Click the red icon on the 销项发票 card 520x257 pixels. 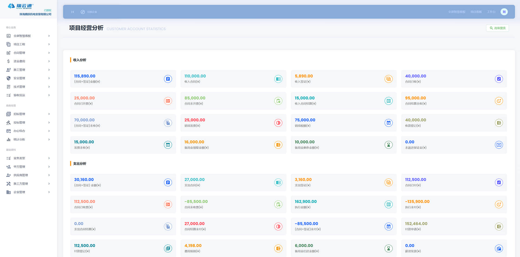click(x=278, y=123)
